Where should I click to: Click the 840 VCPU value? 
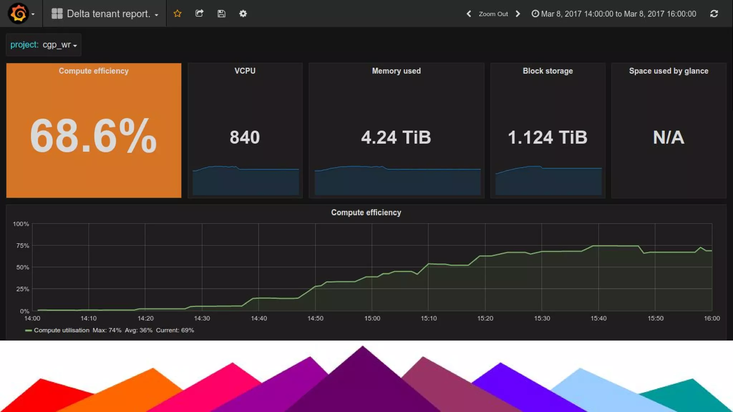(245, 137)
